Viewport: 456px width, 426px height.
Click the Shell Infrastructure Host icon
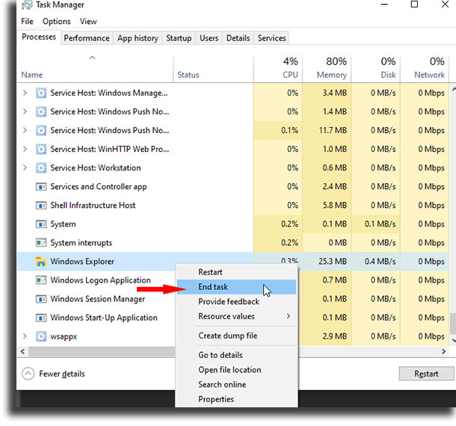41,206
